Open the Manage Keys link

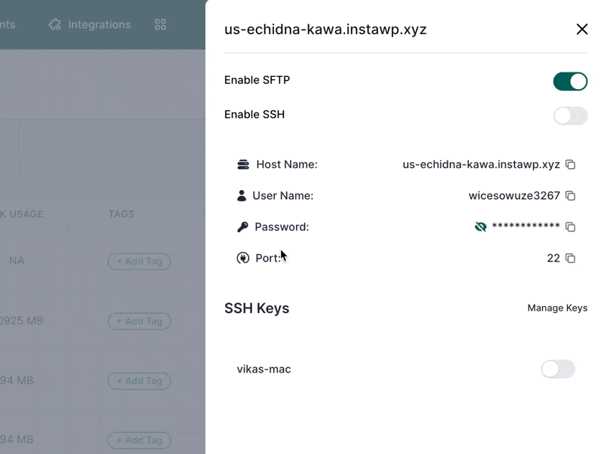coord(557,308)
